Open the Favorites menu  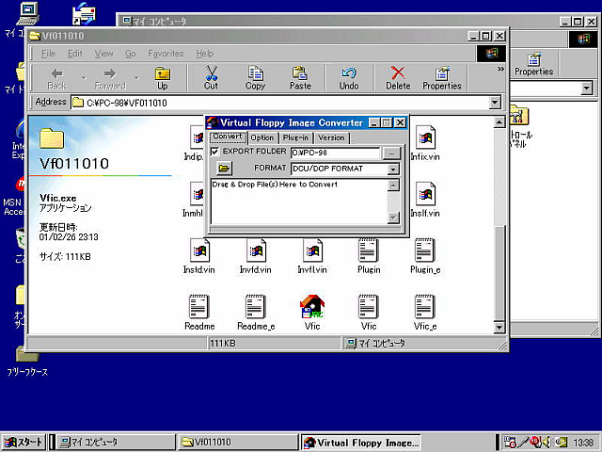click(x=166, y=54)
